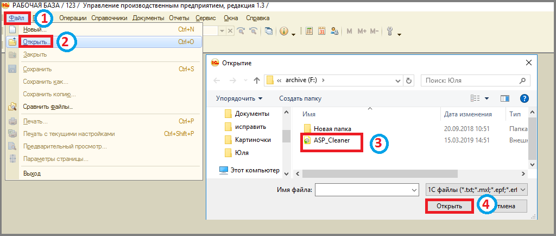Refresh the folder view in dialog
The height and width of the screenshot is (236, 556).
(x=408, y=80)
